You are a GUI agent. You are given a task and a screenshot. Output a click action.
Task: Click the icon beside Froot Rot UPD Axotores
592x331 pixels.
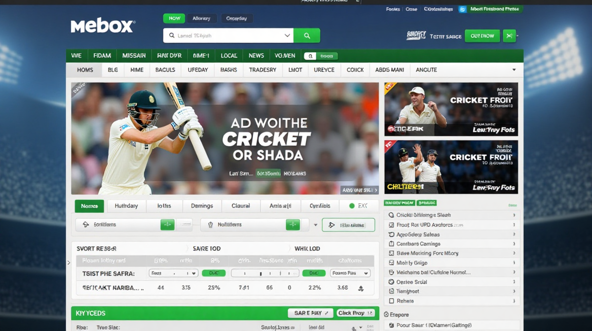click(391, 225)
